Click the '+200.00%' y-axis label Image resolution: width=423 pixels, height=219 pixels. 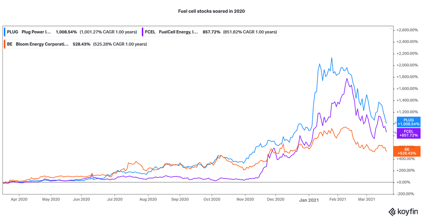click(x=406, y=171)
